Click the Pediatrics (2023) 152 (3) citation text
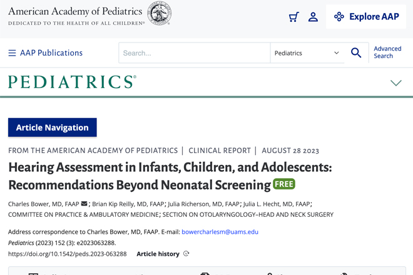 [62, 243]
